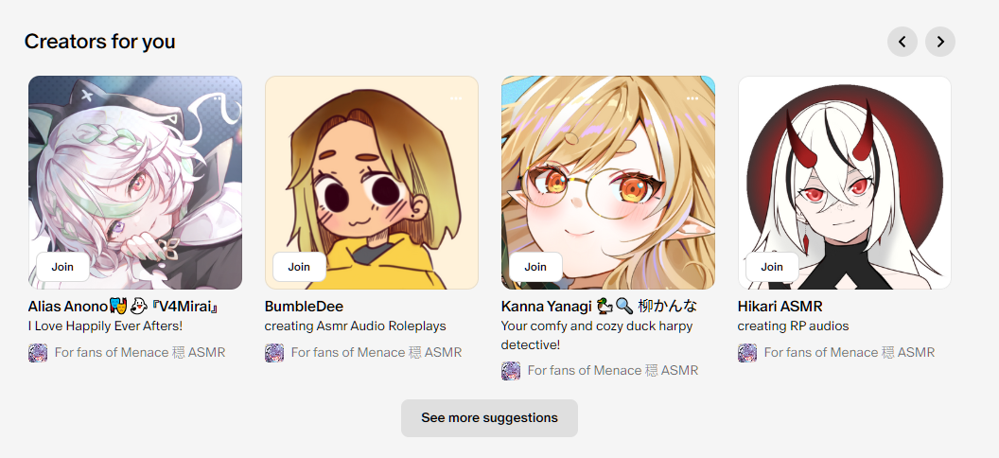Select BumbleDee profile image
This screenshot has width=999, height=458.
(x=372, y=183)
